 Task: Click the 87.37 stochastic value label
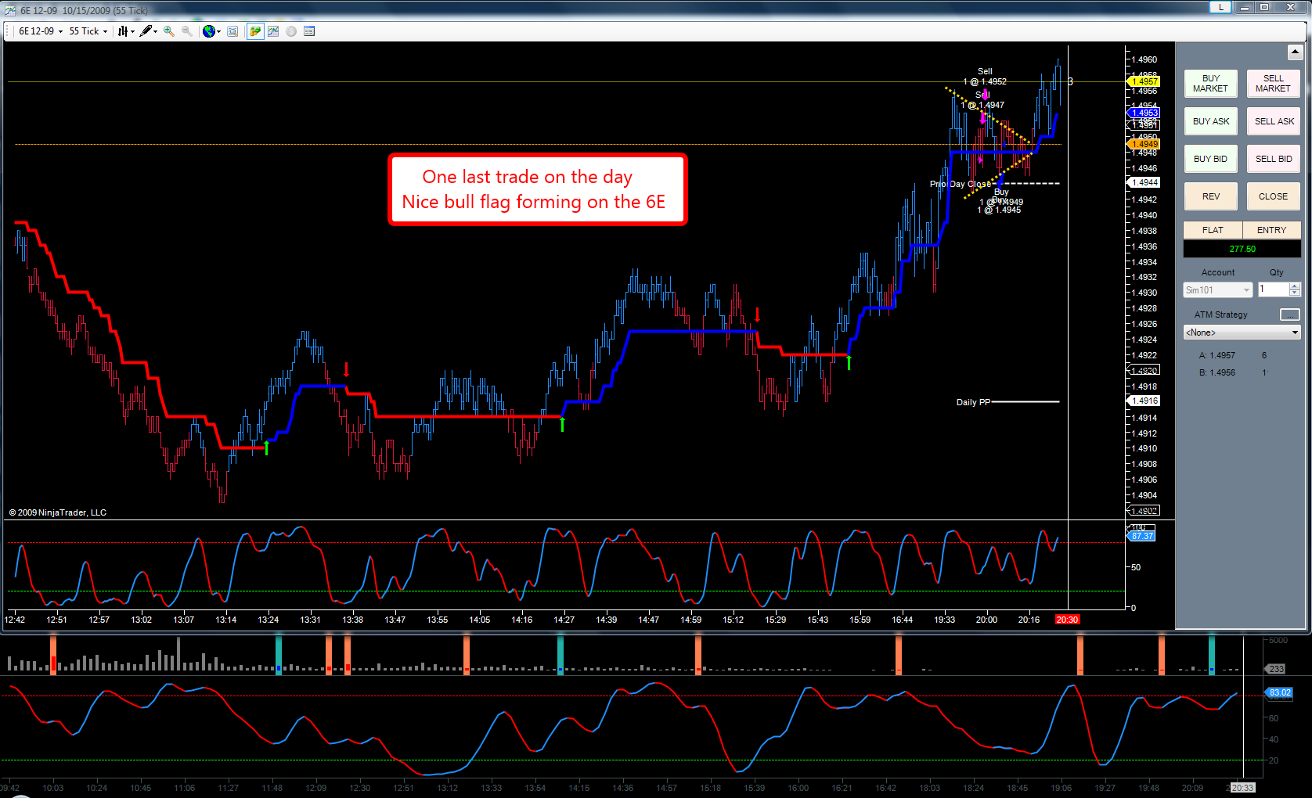(x=1142, y=536)
